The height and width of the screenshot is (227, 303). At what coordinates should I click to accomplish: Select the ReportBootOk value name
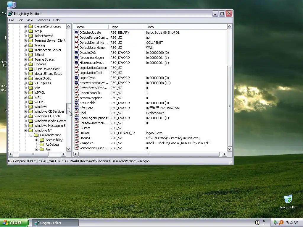[90, 93]
